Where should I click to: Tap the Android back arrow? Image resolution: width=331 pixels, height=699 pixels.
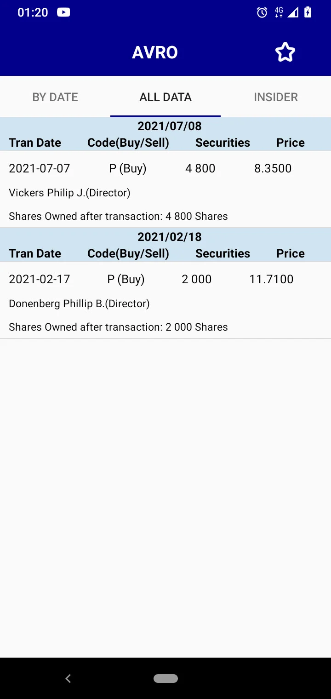pos(68,678)
